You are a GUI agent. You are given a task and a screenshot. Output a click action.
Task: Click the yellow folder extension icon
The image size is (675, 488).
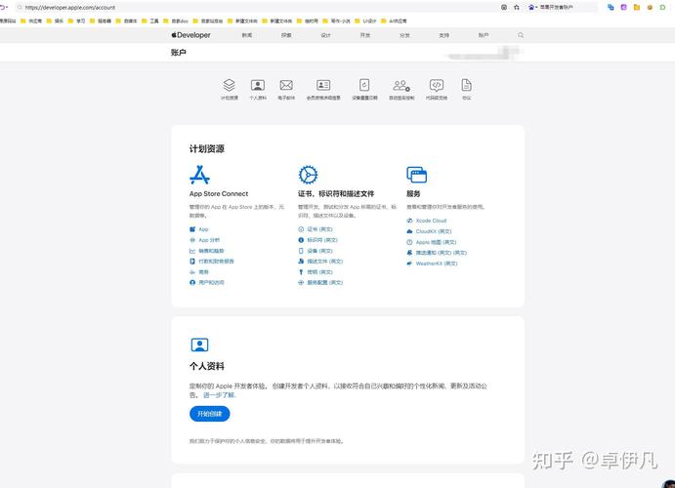[x=637, y=7]
